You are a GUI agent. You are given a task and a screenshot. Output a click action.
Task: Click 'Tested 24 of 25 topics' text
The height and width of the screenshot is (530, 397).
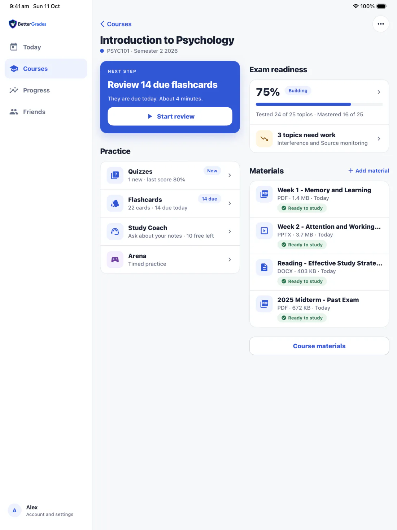(284, 115)
